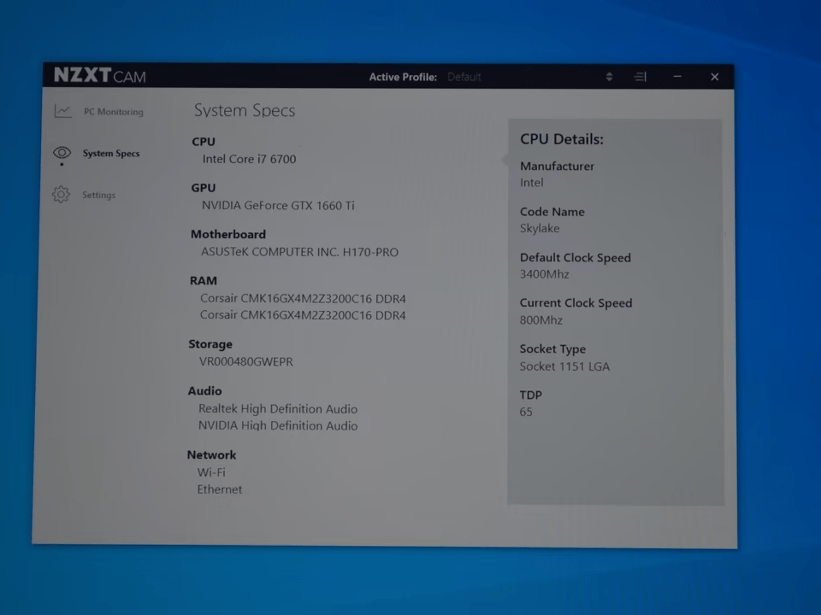821x615 pixels.
Task: Select ASUSTeK COMPUTER INC. H170-PRO entry
Action: 299,252
